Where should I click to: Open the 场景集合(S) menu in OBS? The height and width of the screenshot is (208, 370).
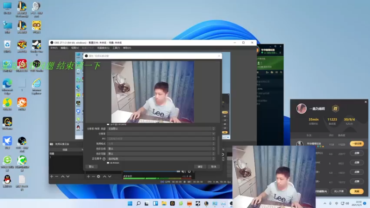coord(103,48)
